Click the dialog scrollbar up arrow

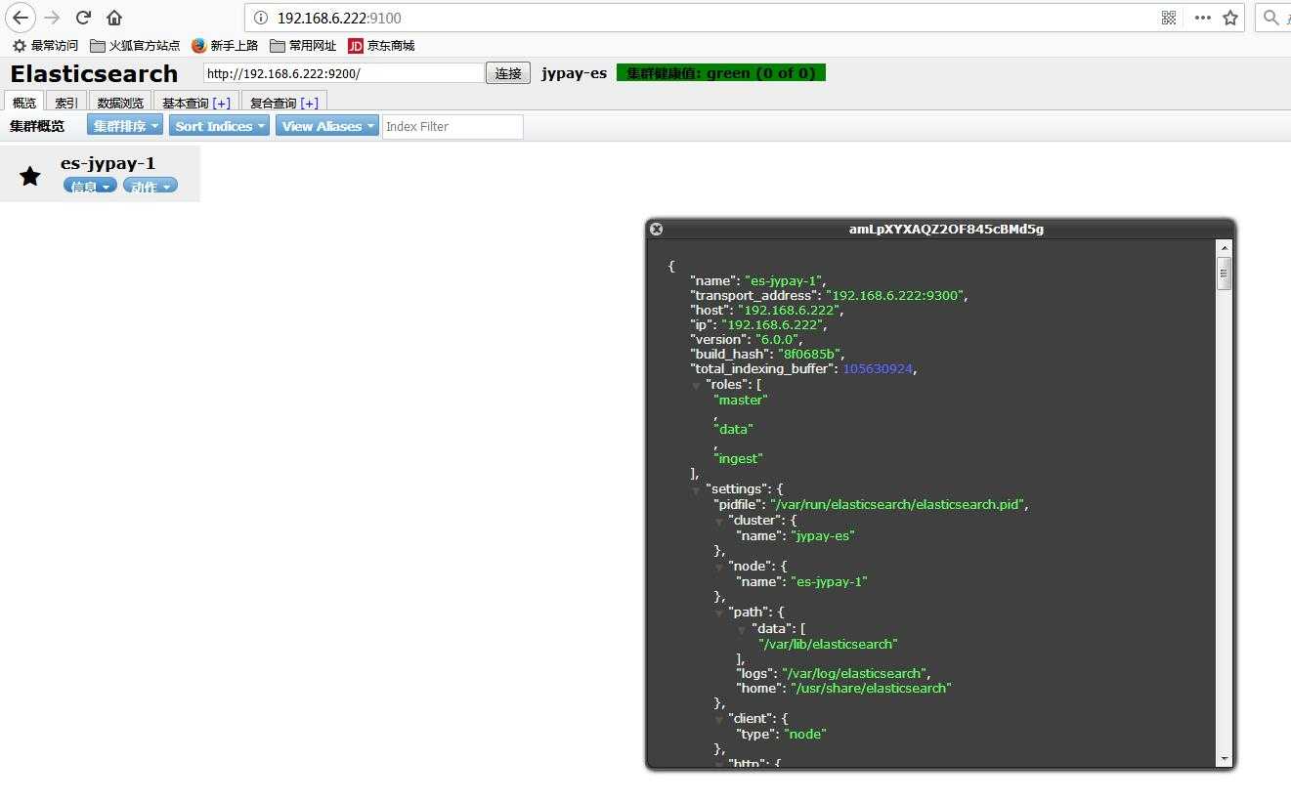click(x=1224, y=248)
